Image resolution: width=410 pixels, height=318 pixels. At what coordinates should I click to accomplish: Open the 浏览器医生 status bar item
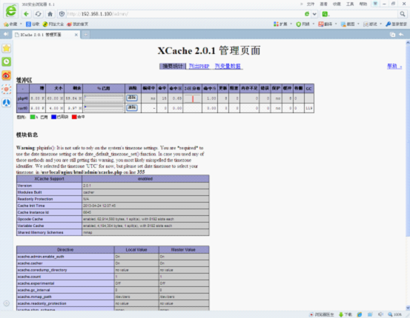coord(322,314)
